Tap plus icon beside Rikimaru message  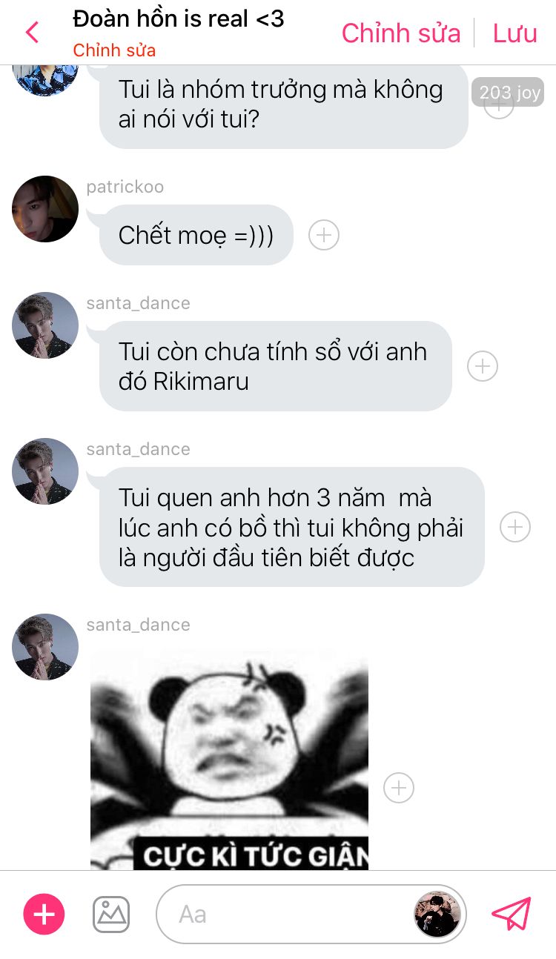coord(483,365)
